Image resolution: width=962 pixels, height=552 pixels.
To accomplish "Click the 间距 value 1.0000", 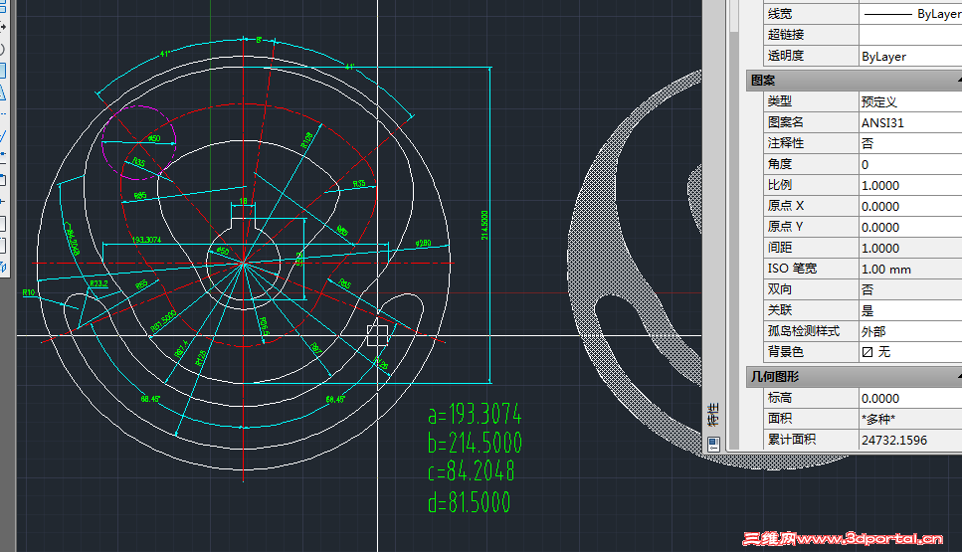I will pos(910,248).
